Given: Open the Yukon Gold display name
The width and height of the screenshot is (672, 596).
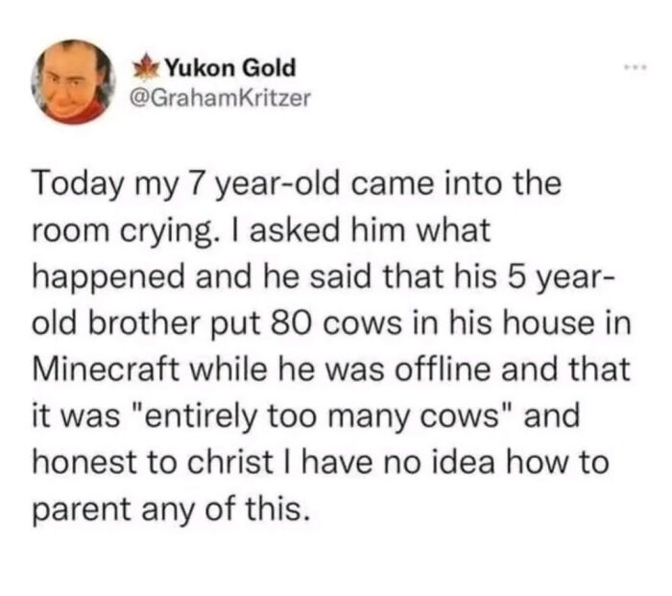Looking at the screenshot, I should (229, 68).
